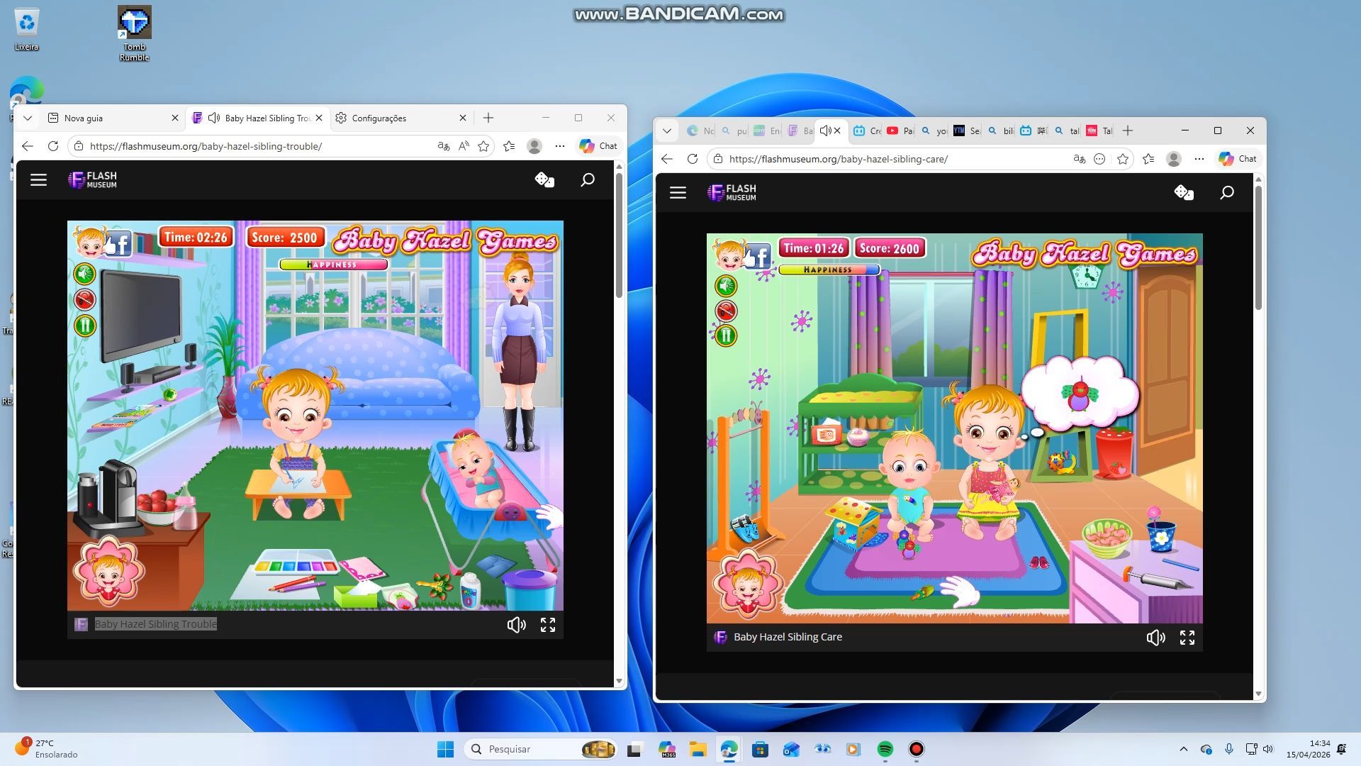Click Facebook like icon in Sibling Trouble game
This screenshot has width=1361, height=766.
click(x=119, y=244)
